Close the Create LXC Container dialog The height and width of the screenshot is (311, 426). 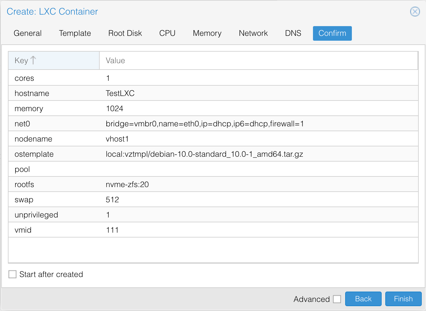(415, 12)
